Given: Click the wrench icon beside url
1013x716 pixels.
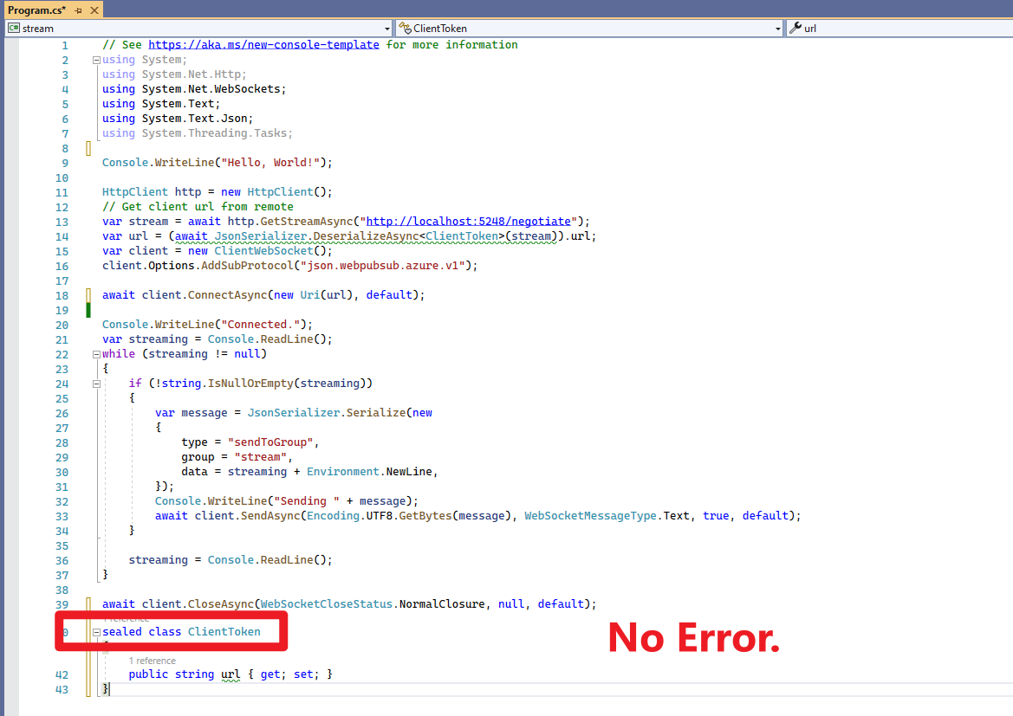Looking at the screenshot, I should click(795, 29).
